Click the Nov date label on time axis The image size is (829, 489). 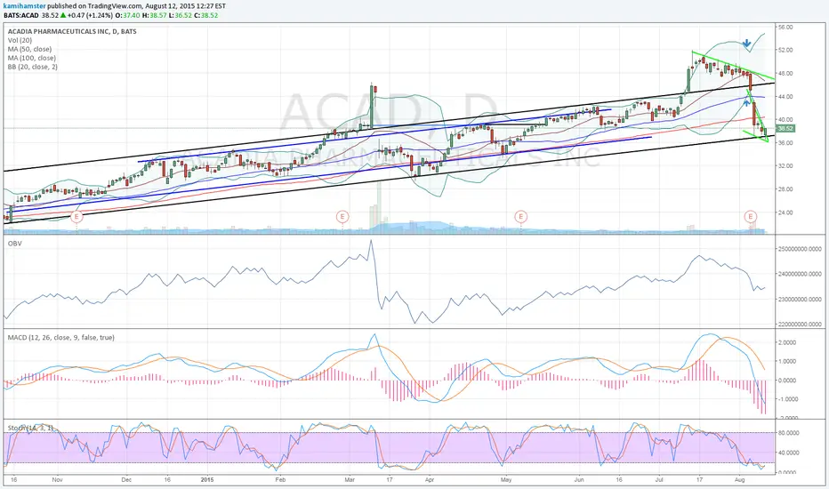[x=57, y=480]
